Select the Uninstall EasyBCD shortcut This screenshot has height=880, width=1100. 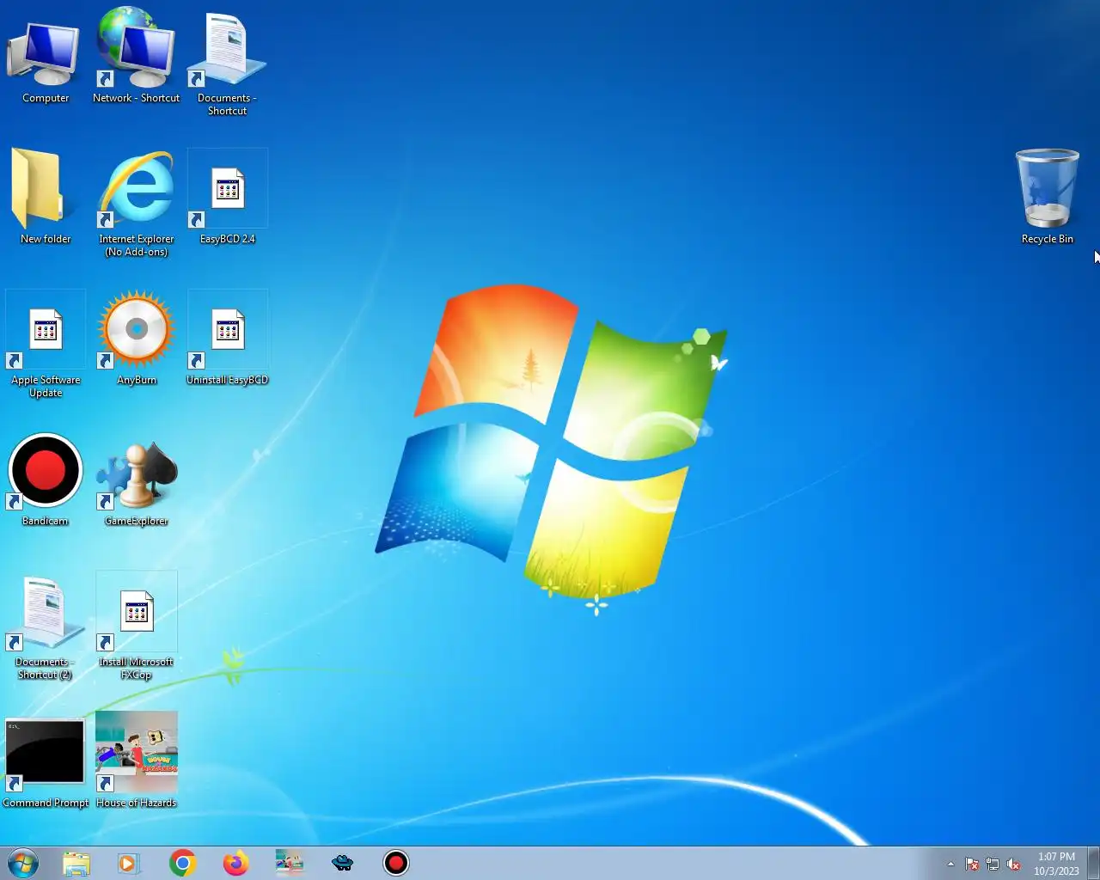(227, 339)
